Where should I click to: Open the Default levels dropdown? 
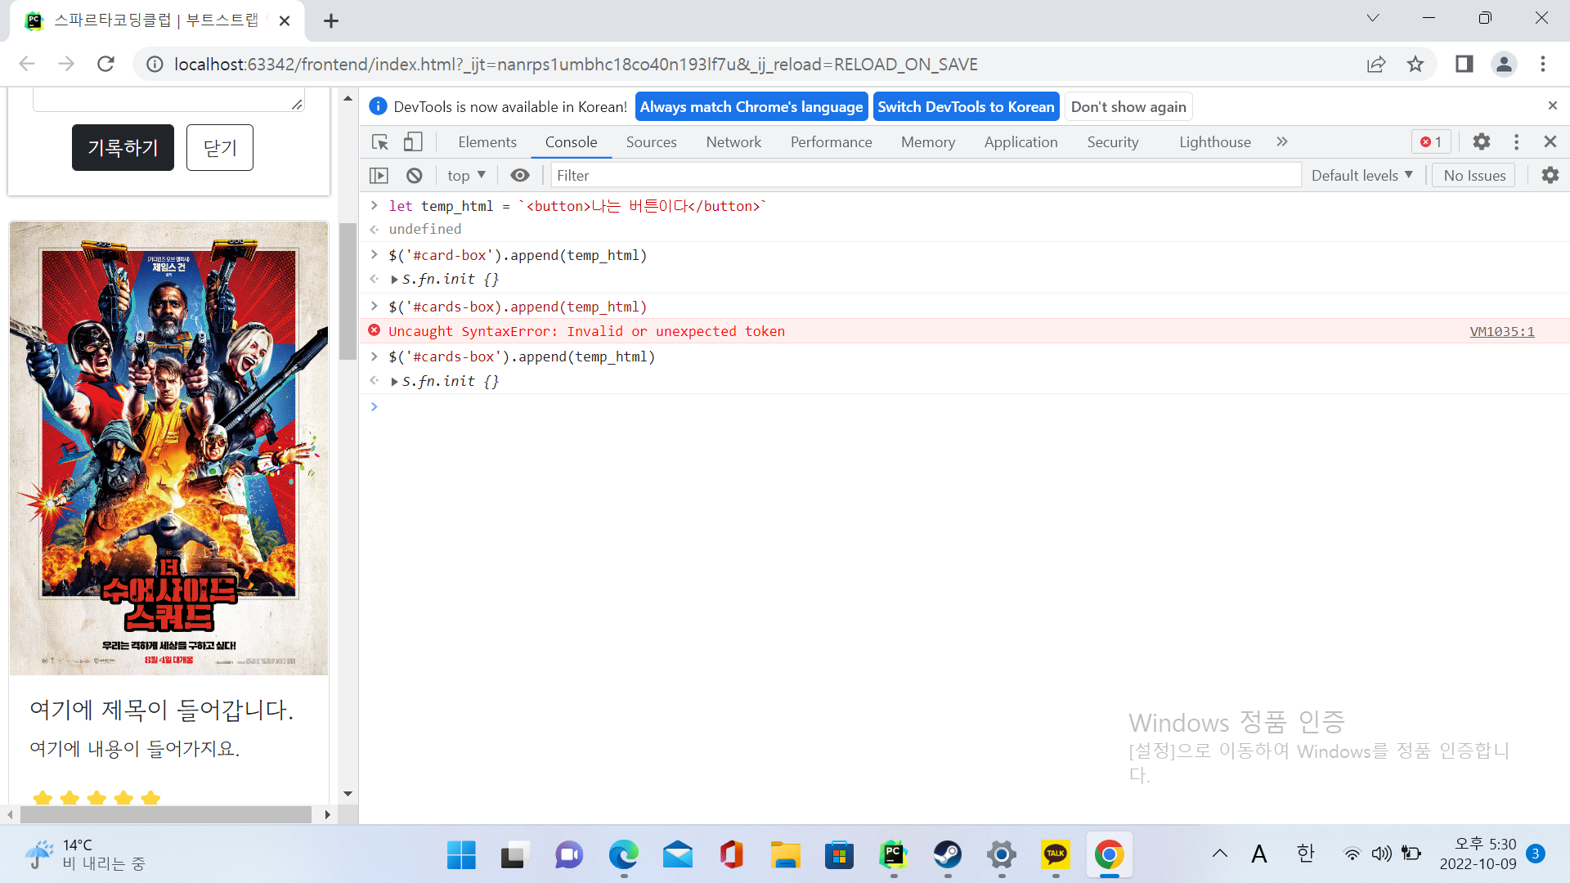tap(1362, 175)
